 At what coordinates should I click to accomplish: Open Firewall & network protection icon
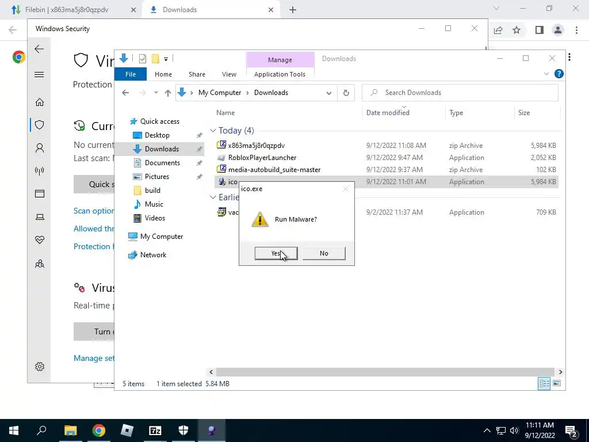pyautogui.click(x=40, y=171)
